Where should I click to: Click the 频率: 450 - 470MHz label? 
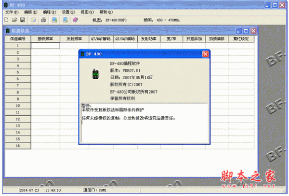pyautogui.click(x=162, y=20)
